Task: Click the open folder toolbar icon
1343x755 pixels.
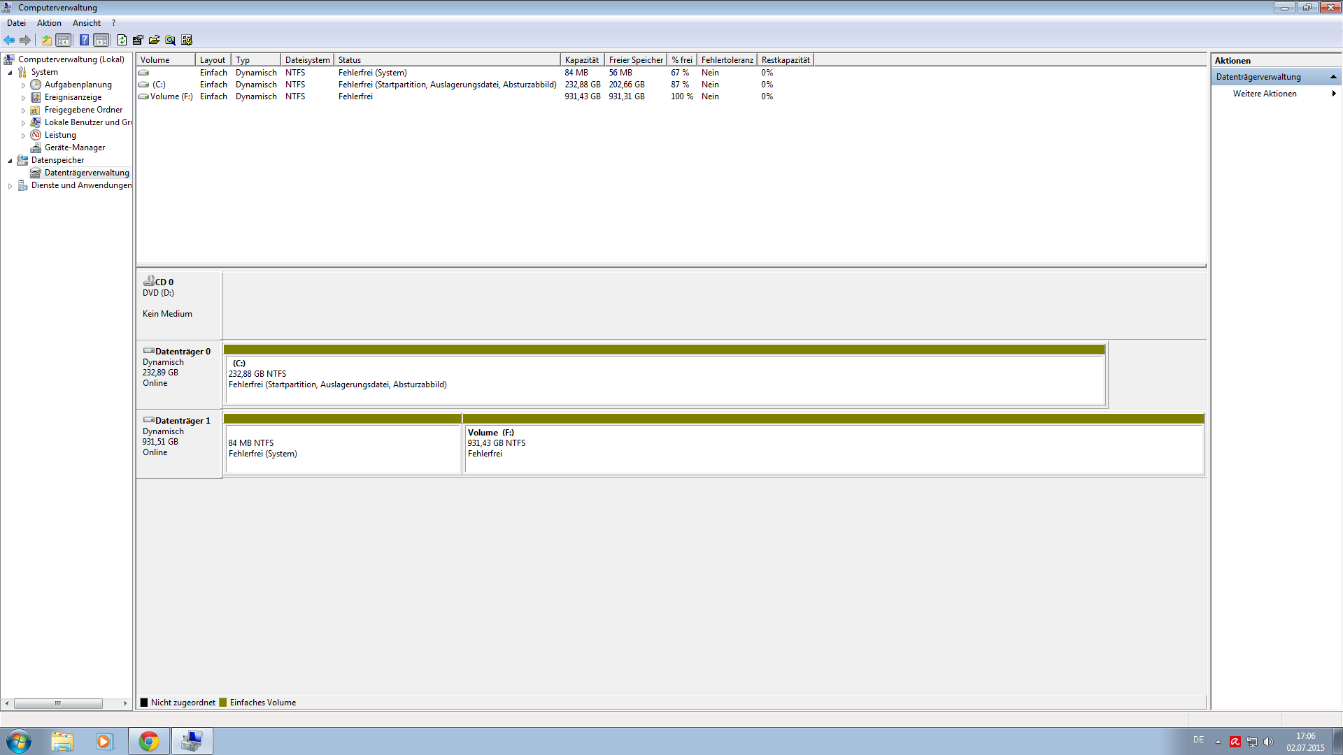Action: pyautogui.click(x=154, y=40)
